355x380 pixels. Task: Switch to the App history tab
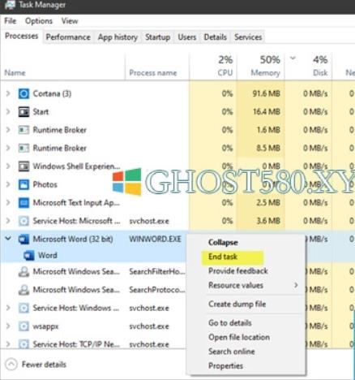[x=118, y=37]
